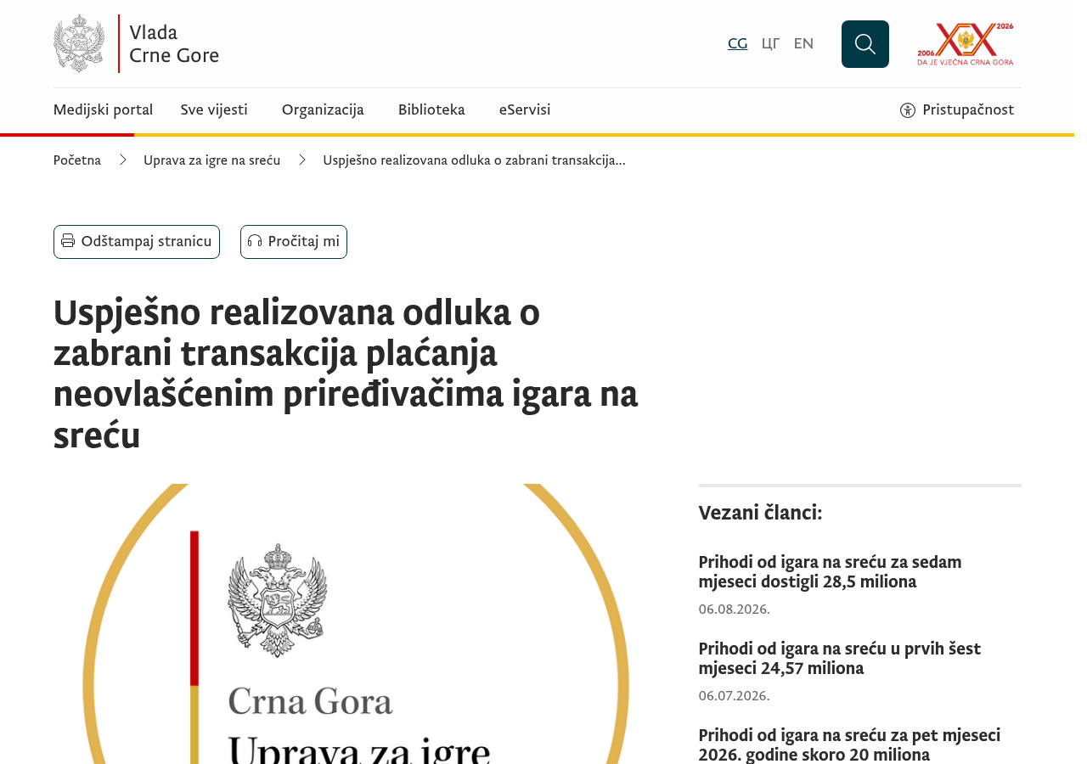Click the article's Uprava za igre image
1087x764 pixels.
pyautogui.click(x=356, y=624)
